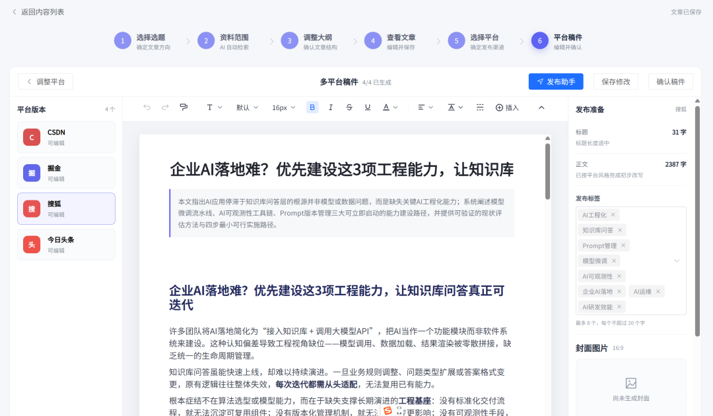Return via 返回内容列表 link

[x=38, y=12]
